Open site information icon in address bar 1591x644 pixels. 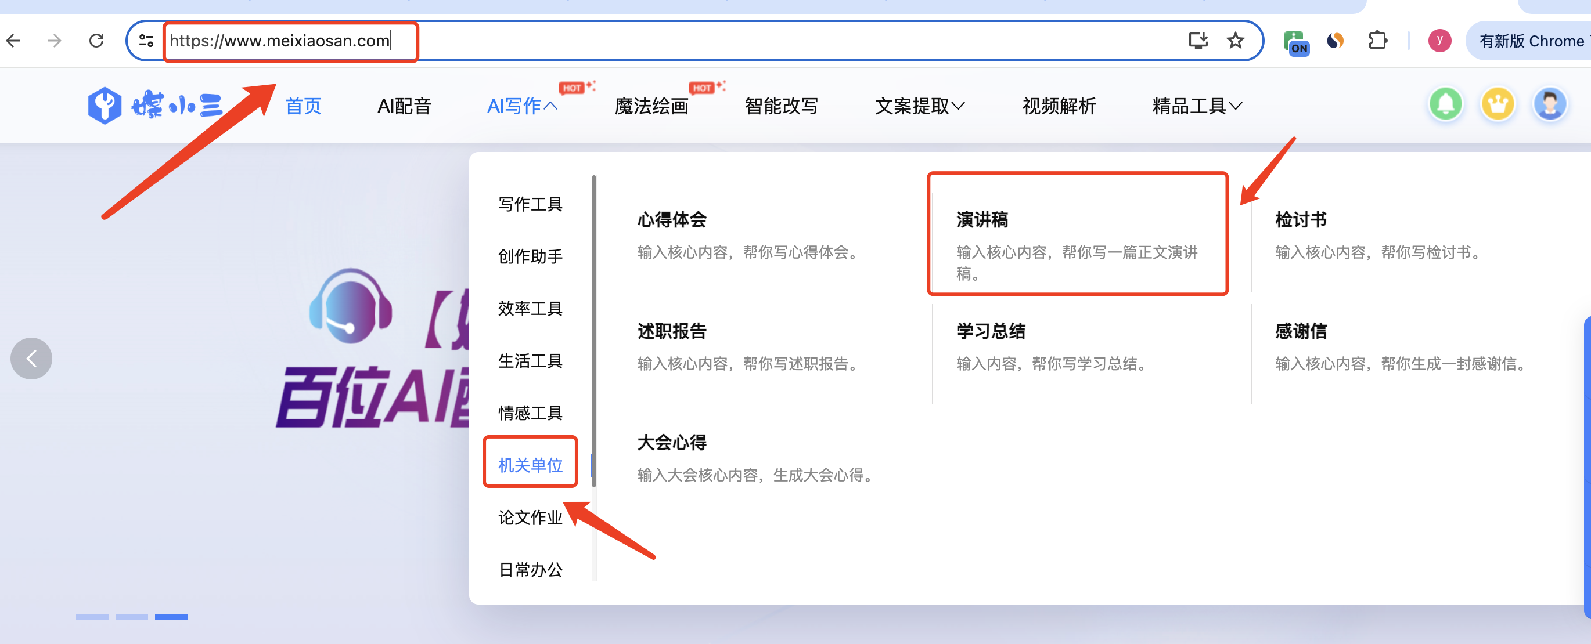tap(146, 41)
